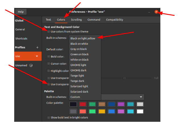
Task: Select the red palette color swatch
Action: 83,104
